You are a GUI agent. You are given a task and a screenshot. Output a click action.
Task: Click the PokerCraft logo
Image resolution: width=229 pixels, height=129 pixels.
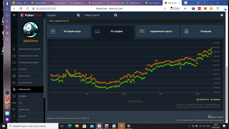click(x=31, y=15)
